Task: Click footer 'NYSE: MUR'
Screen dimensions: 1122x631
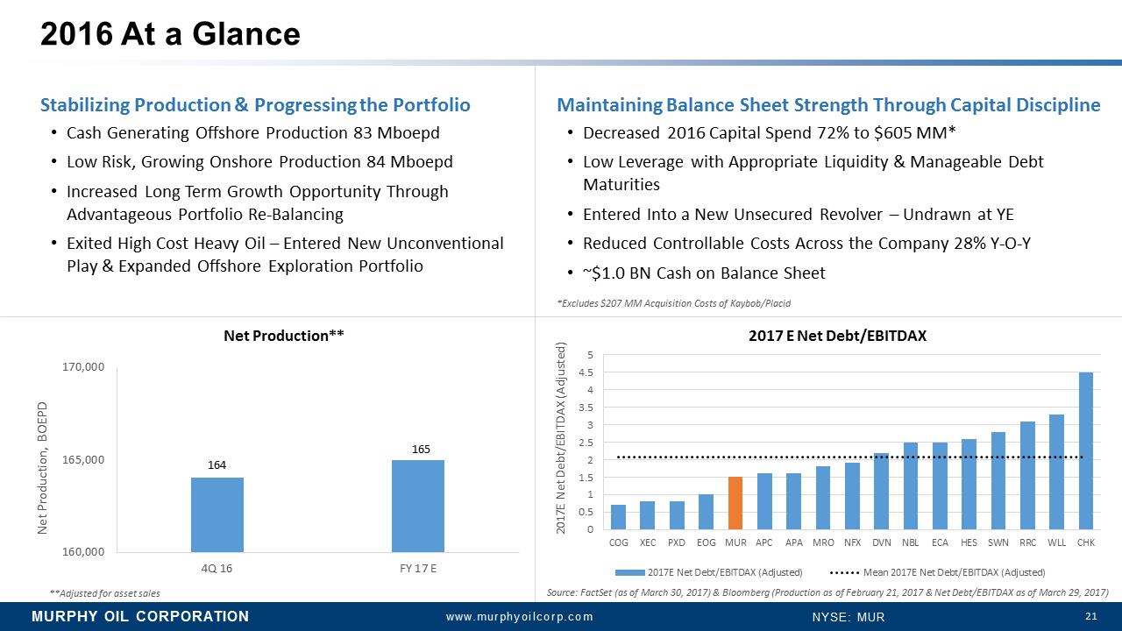Action: coord(849,617)
